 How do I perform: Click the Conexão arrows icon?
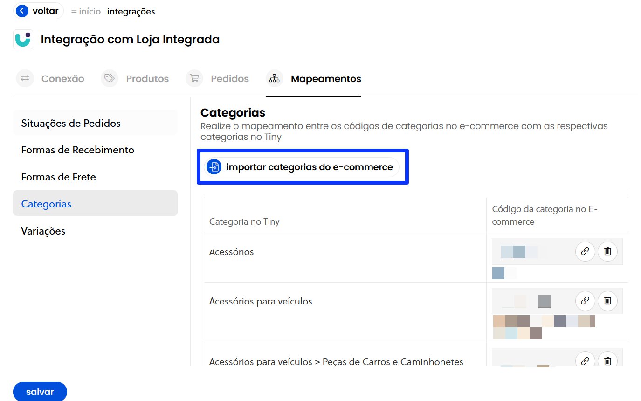[x=25, y=78]
